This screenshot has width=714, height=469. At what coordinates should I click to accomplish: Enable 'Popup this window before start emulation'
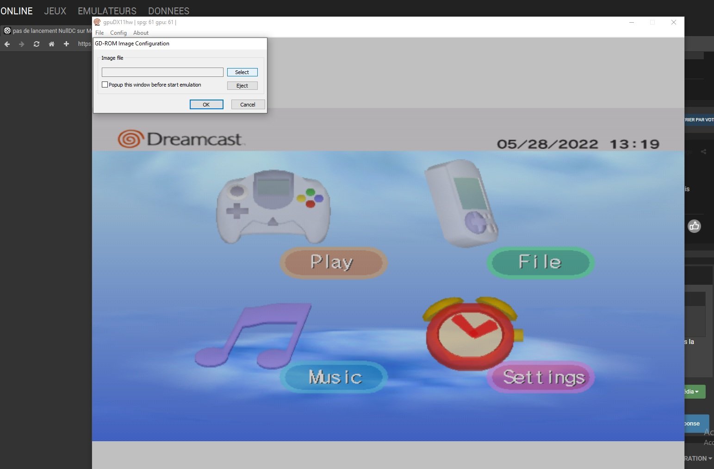(105, 85)
